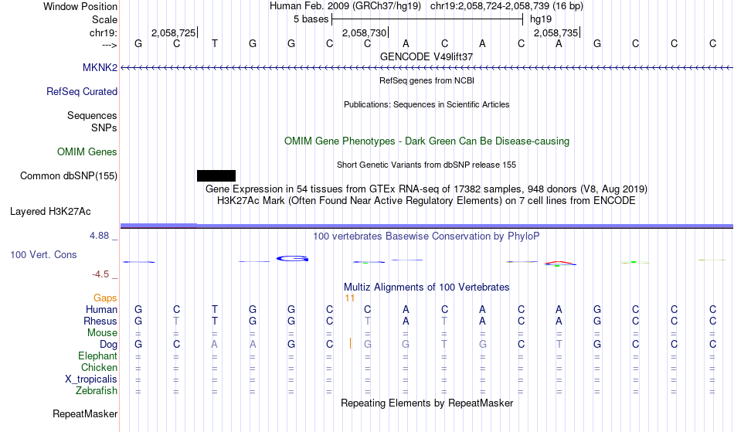Click the RefSeq genes from NCBI title
The image size is (734, 432).
point(426,80)
